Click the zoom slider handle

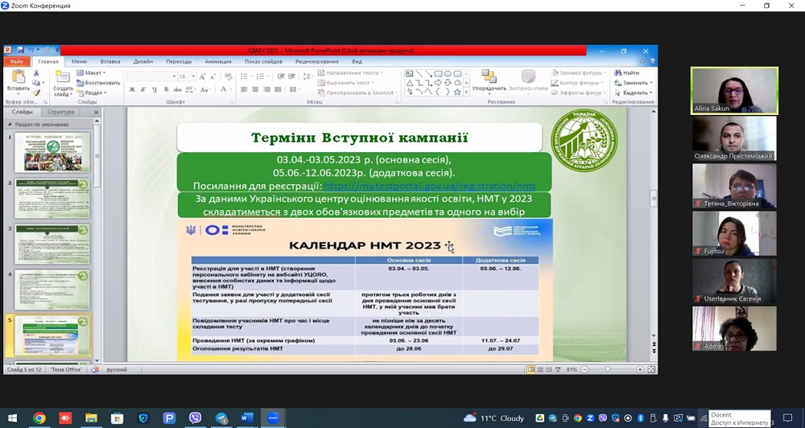pos(607,369)
